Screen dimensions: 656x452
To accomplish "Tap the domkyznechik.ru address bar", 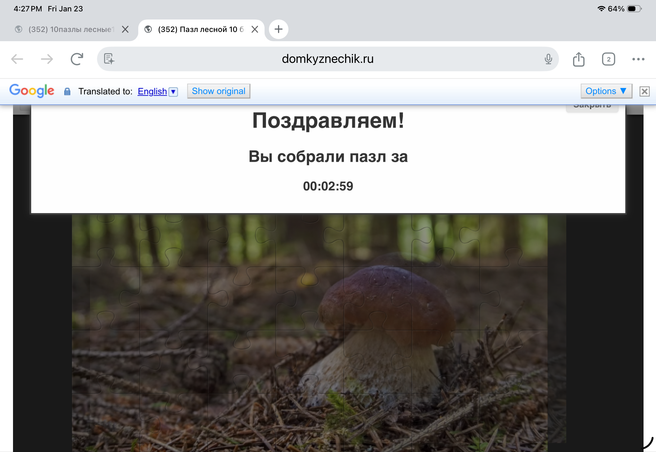I will point(327,59).
